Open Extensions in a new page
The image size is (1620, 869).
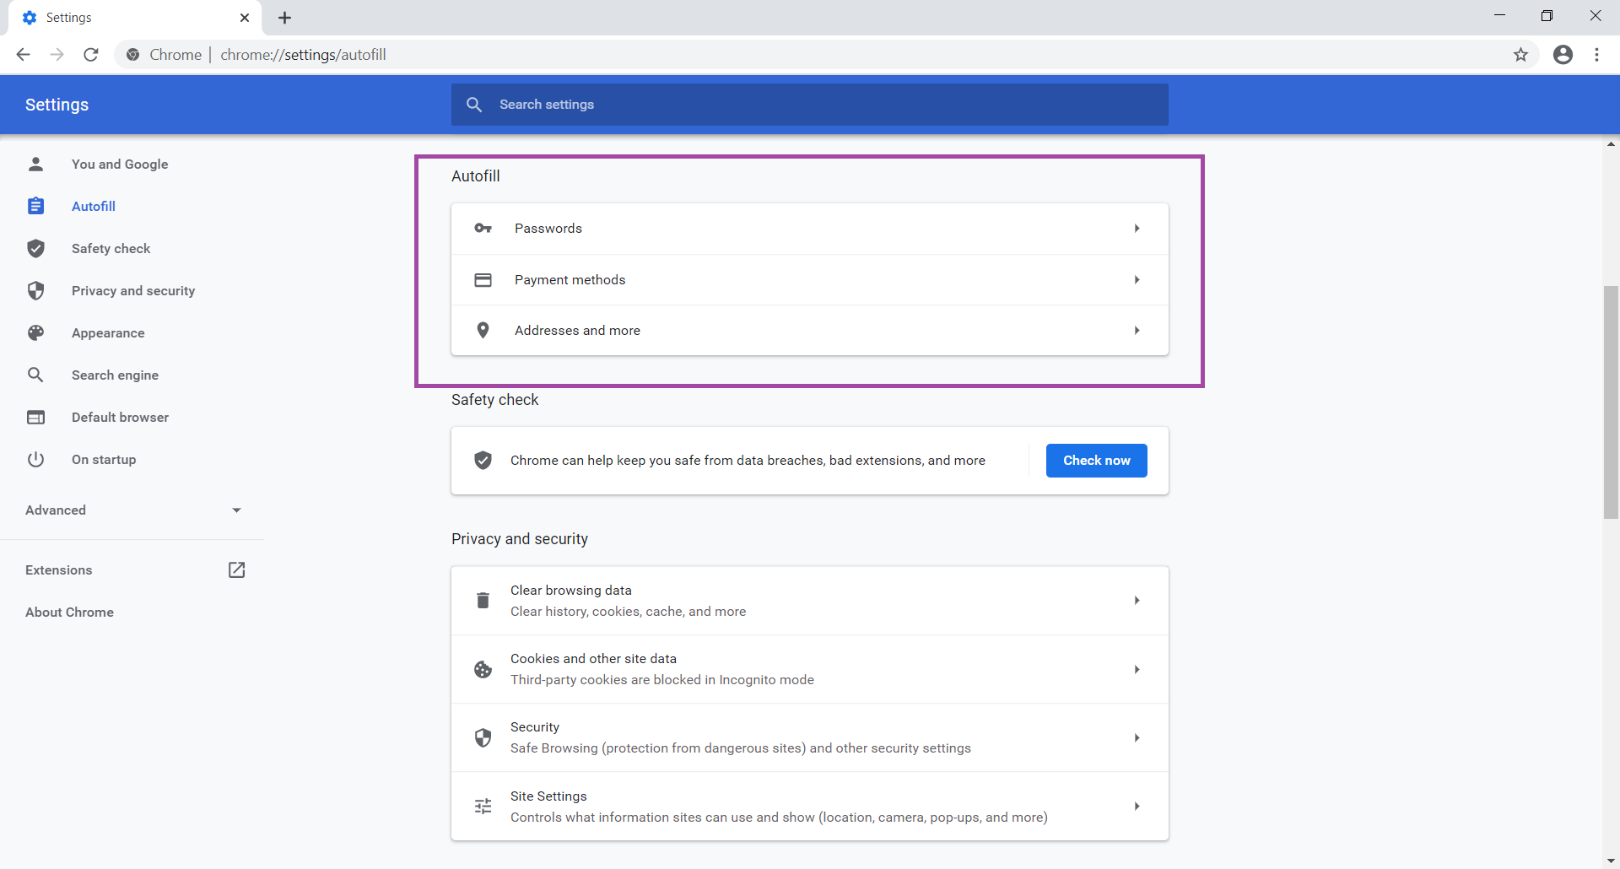pyautogui.click(x=236, y=569)
